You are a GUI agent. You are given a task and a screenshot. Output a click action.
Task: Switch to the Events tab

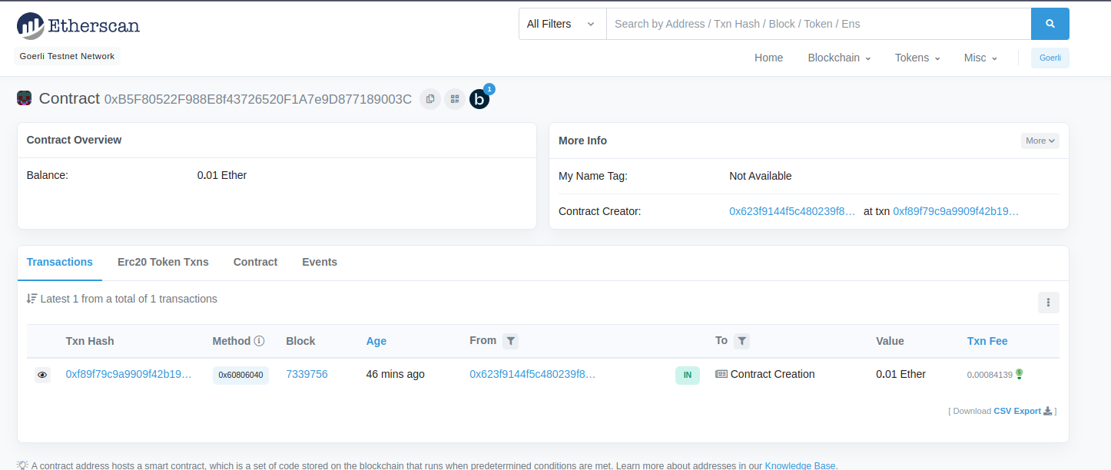coord(320,262)
